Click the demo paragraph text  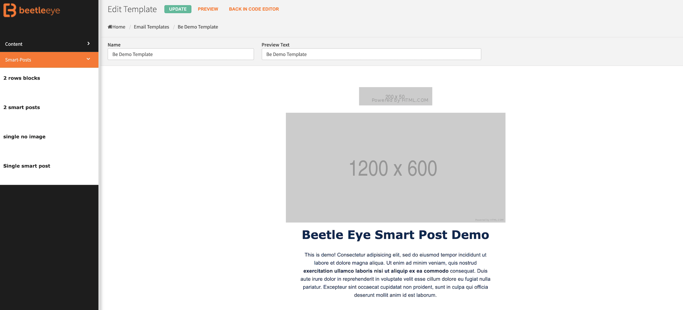(x=395, y=275)
